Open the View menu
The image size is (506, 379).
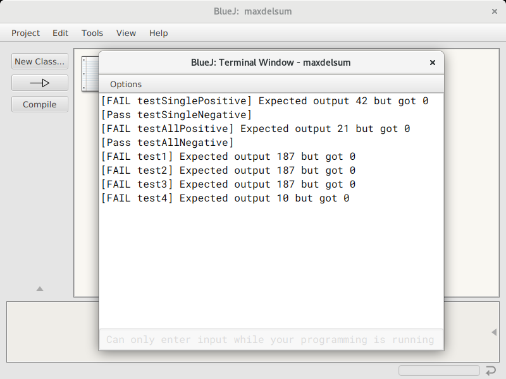point(126,33)
